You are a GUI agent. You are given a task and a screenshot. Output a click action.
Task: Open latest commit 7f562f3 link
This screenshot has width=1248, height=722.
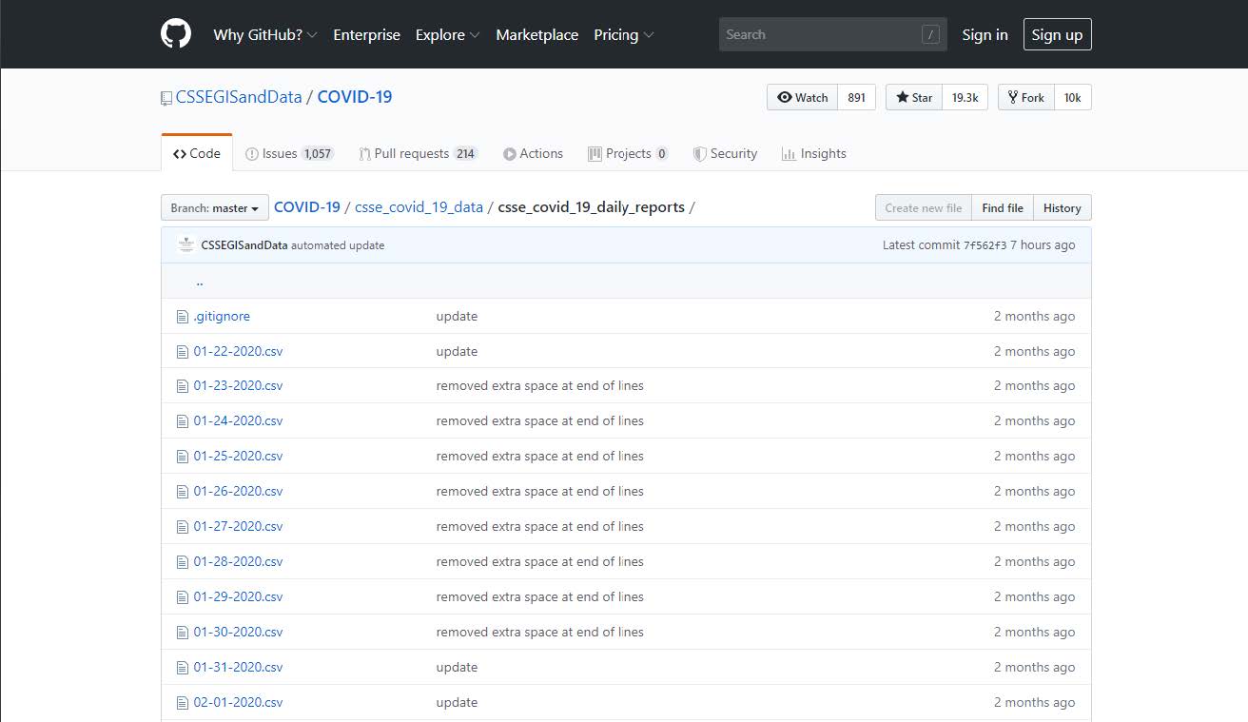[x=985, y=244]
